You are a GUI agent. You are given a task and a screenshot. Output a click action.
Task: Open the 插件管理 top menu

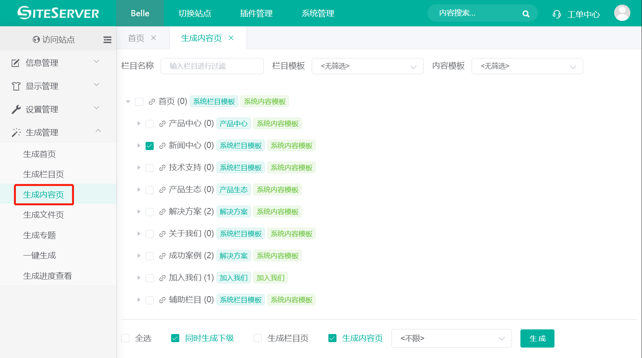tap(256, 14)
